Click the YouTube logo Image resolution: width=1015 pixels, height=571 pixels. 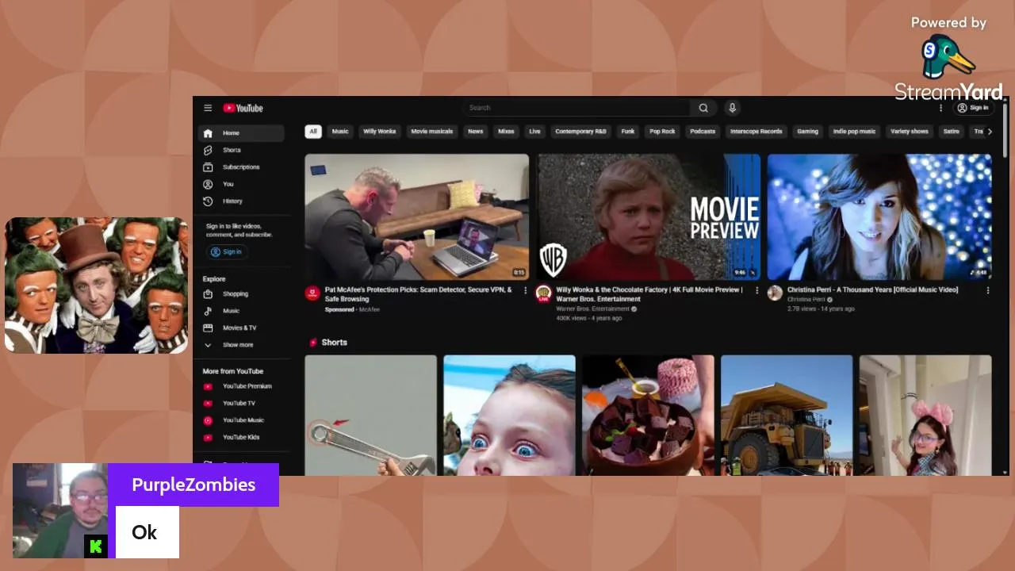pyautogui.click(x=243, y=108)
